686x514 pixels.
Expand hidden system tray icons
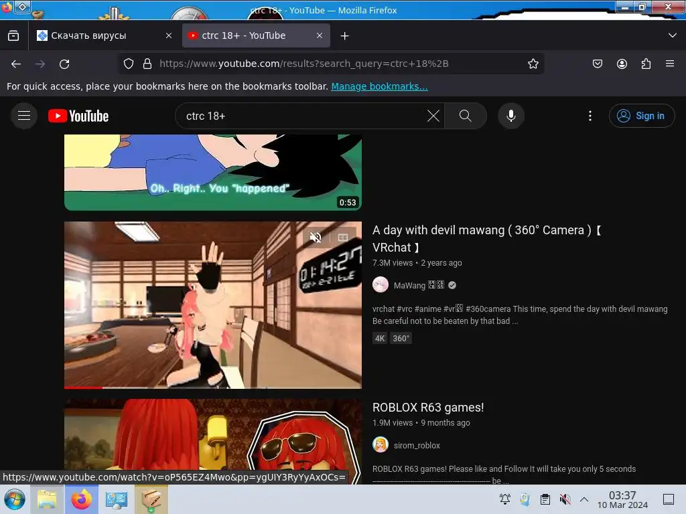click(x=584, y=499)
